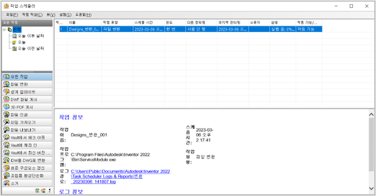Open the 파일 인쇄 task category
Image resolution: width=376 pixels, height=196 pixels.
27,115
